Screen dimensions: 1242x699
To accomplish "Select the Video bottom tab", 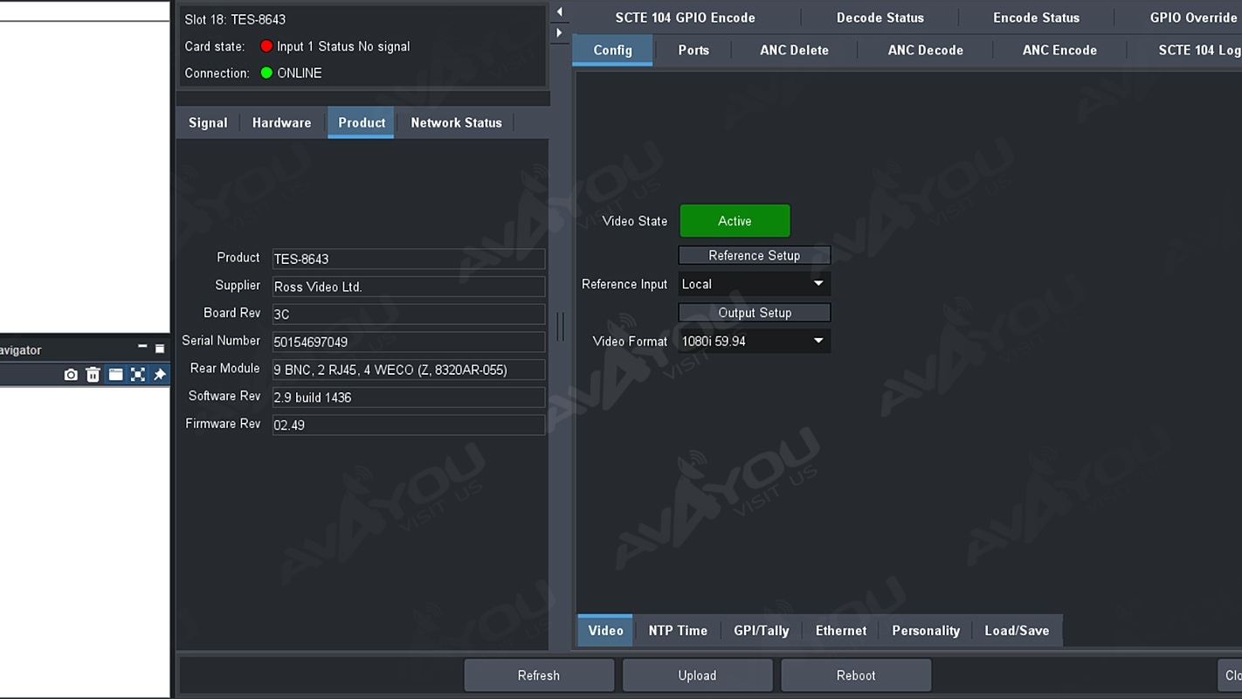I will [605, 631].
